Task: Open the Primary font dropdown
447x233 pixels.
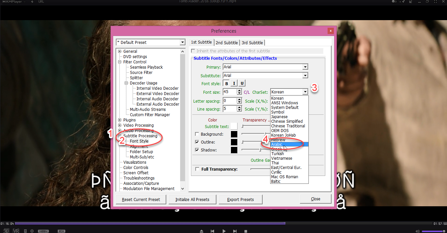Action: click(x=305, y=67)
